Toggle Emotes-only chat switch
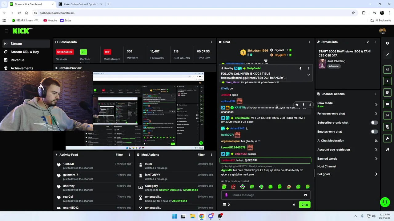Viewport: 394px width, 221px height. point(374,132)
